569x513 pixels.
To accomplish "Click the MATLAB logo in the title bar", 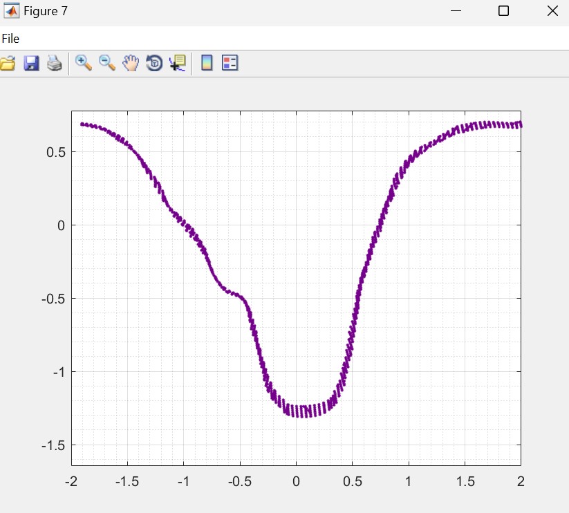I will pos(12,11).
